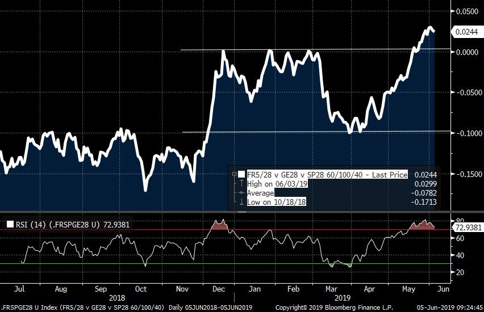
Task: Grab the divider handle between price and RSI panels
Action: [x=241, y=212]
